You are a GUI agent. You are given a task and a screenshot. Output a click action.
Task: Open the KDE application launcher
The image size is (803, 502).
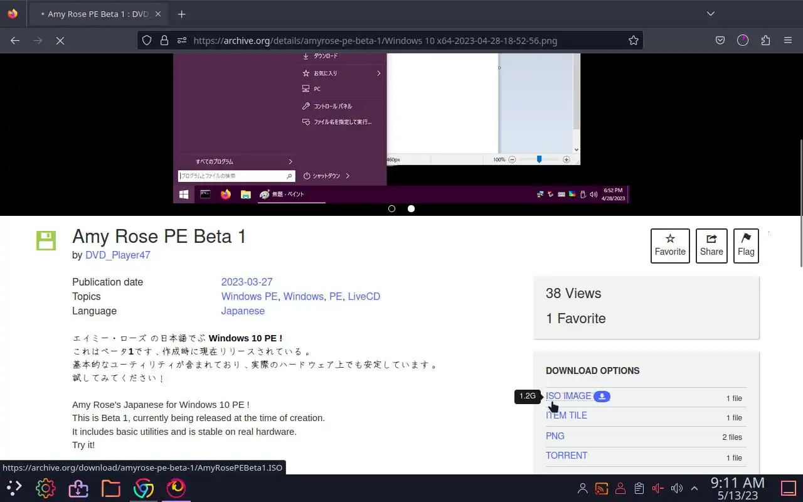[14, 488]
